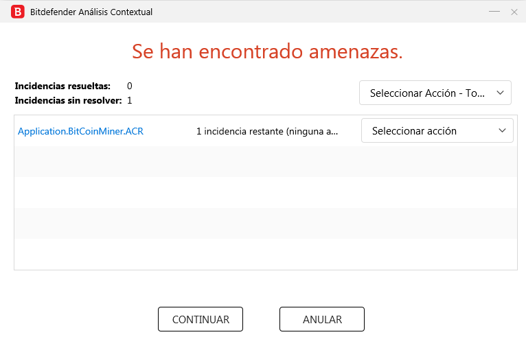526x350 pixels.
Task: Open the Application.BitCoinMiner.ACR threat link
Action: point(80,131)
